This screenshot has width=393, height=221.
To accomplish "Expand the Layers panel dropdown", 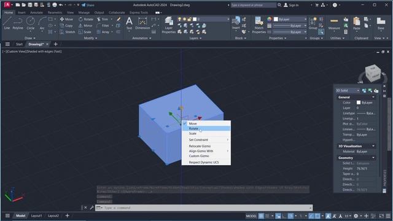I will click(195, 38).
